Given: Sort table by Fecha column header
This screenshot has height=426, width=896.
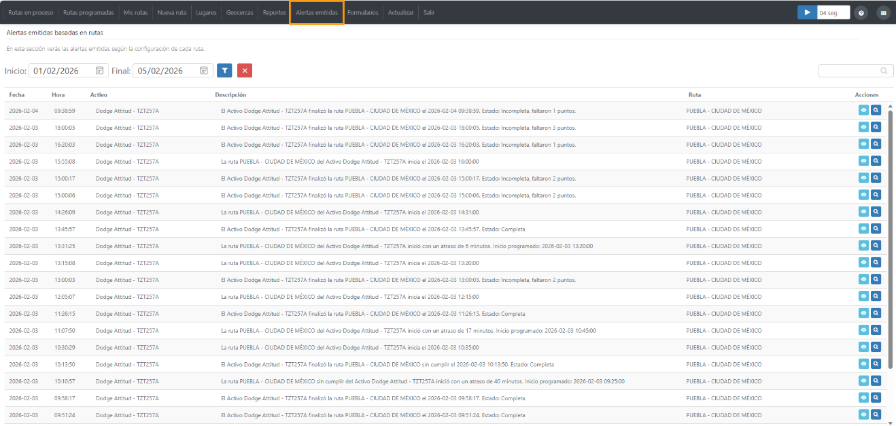Looking at the screenshot, I should click(x=17, y=95).
